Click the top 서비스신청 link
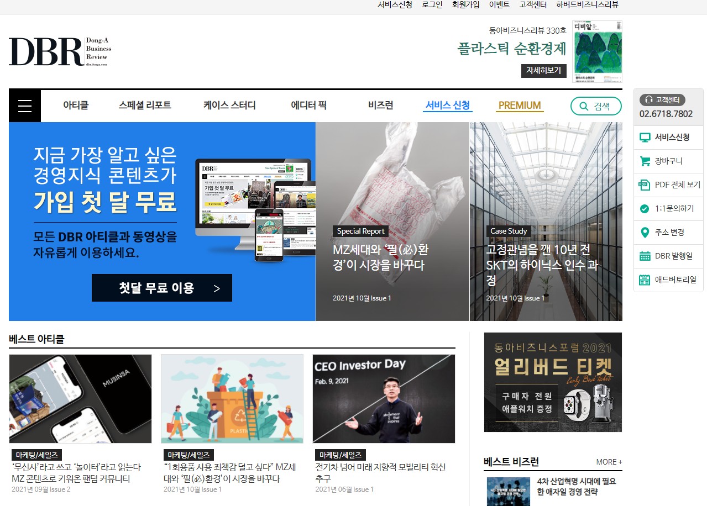 tap(395, 5)
